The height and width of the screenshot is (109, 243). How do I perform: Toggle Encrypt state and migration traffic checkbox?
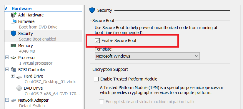101,102
